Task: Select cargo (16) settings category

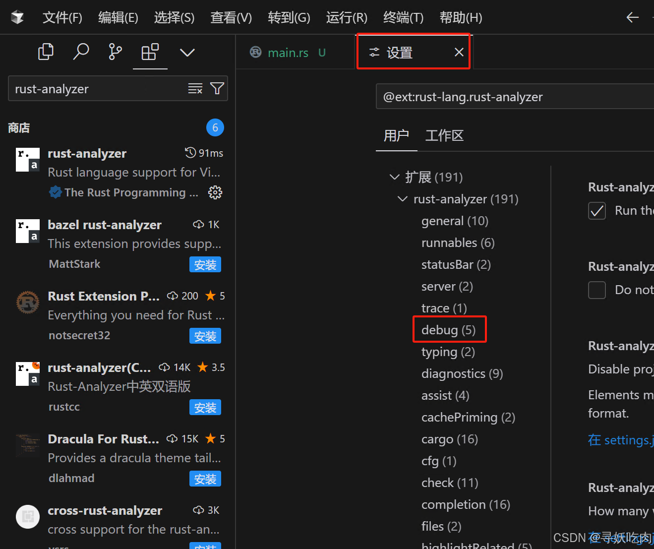Action: 449,439
